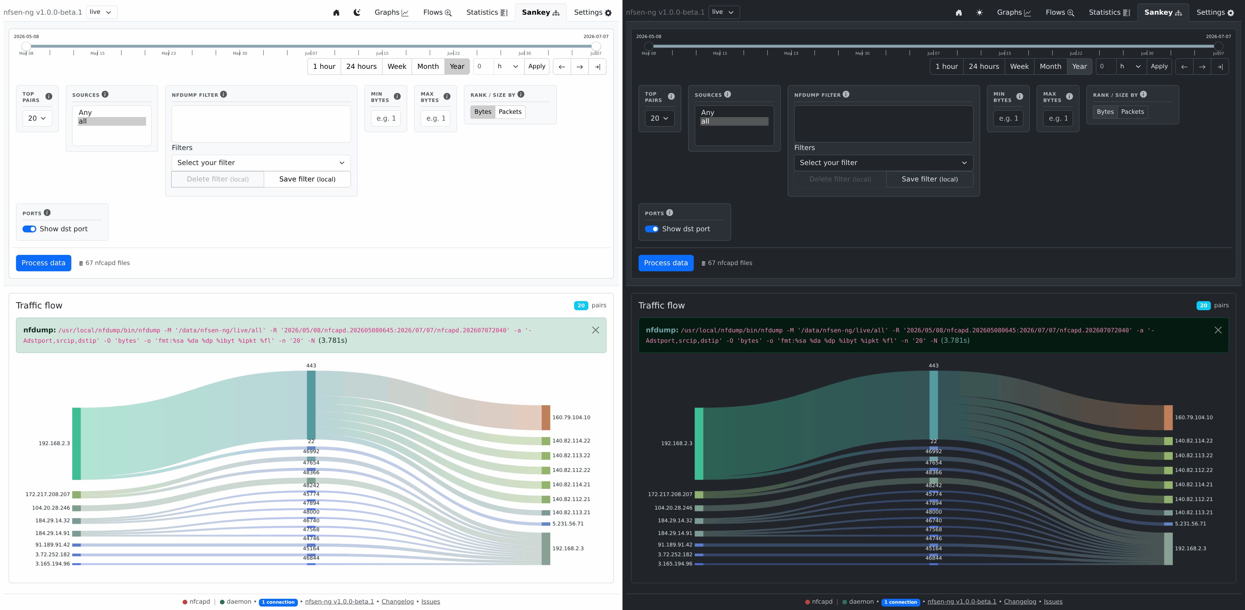1245x610 pixels.
Task: Click the Sources info icon in light pane
Action: tap(105, 94)
